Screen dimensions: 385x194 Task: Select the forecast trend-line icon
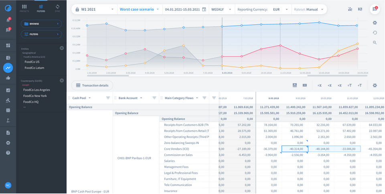click(x=8, y=68)
